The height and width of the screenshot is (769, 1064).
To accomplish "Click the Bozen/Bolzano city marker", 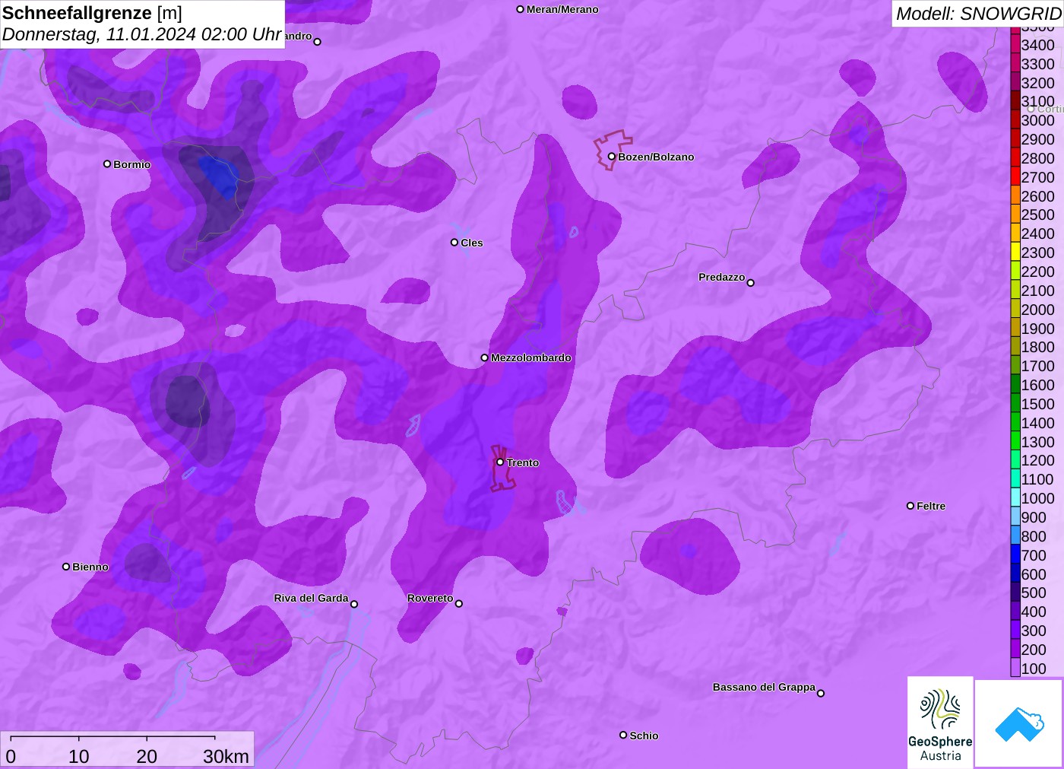I will pos(611,157).
